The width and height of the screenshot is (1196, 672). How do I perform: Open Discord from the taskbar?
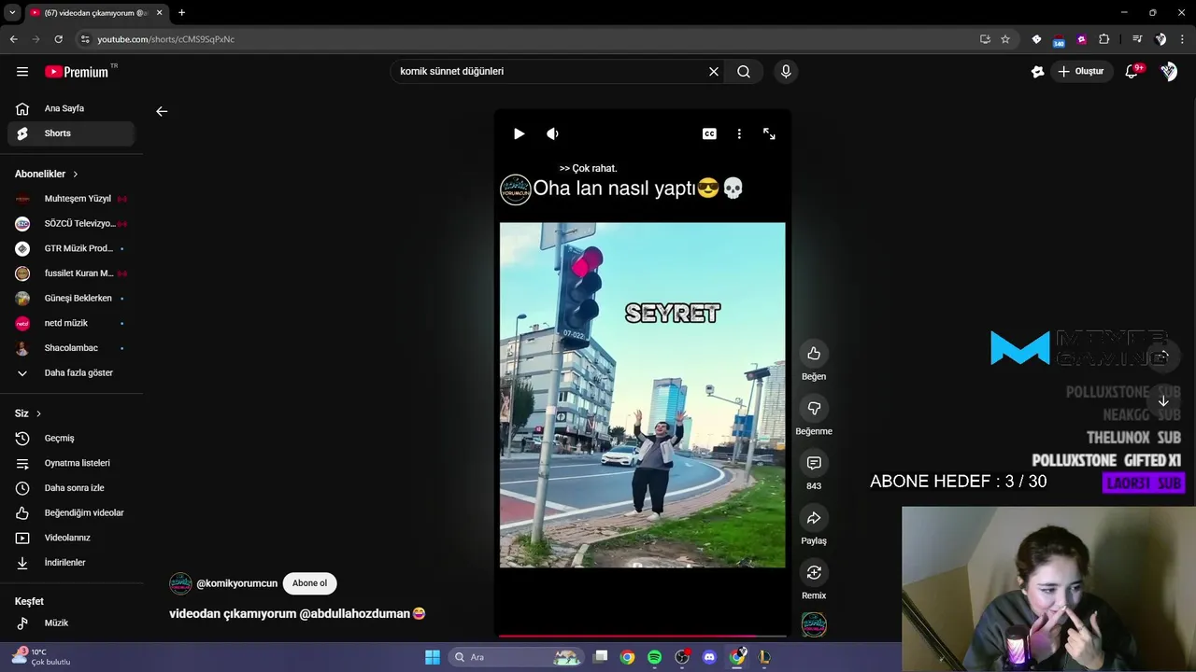tap(709, 657)
